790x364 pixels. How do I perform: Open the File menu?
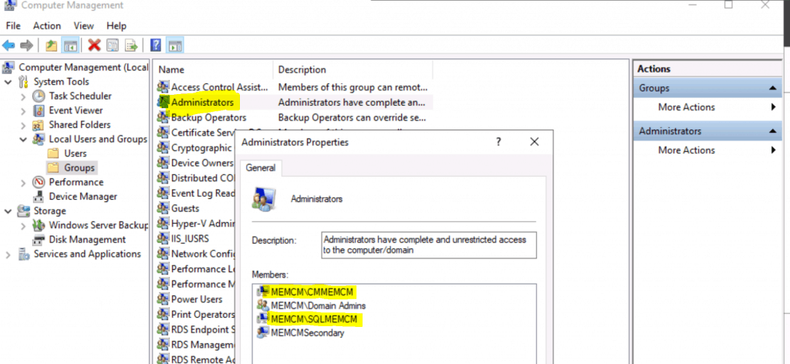pyautogui.click(x=13, y=25)
